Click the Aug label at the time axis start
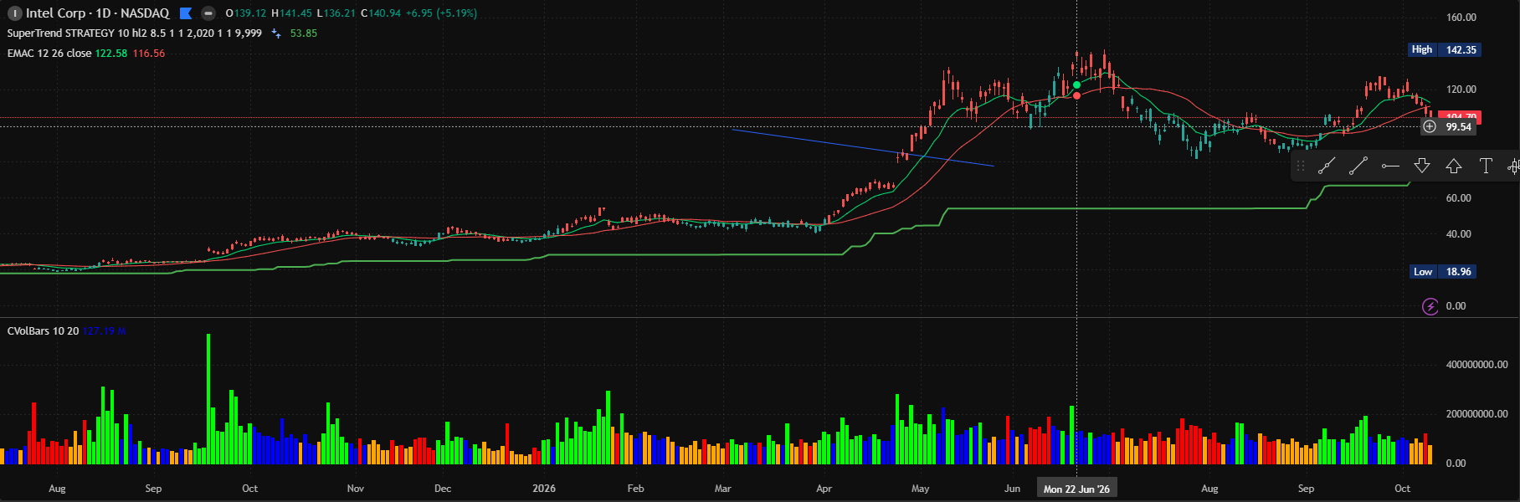The image size is (1520, 502). (x=57, y=489)
